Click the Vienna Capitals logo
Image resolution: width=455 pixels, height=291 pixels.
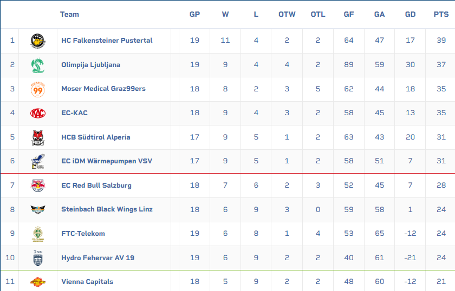[x=37, y=282]
